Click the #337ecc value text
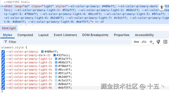 [63, 55]
